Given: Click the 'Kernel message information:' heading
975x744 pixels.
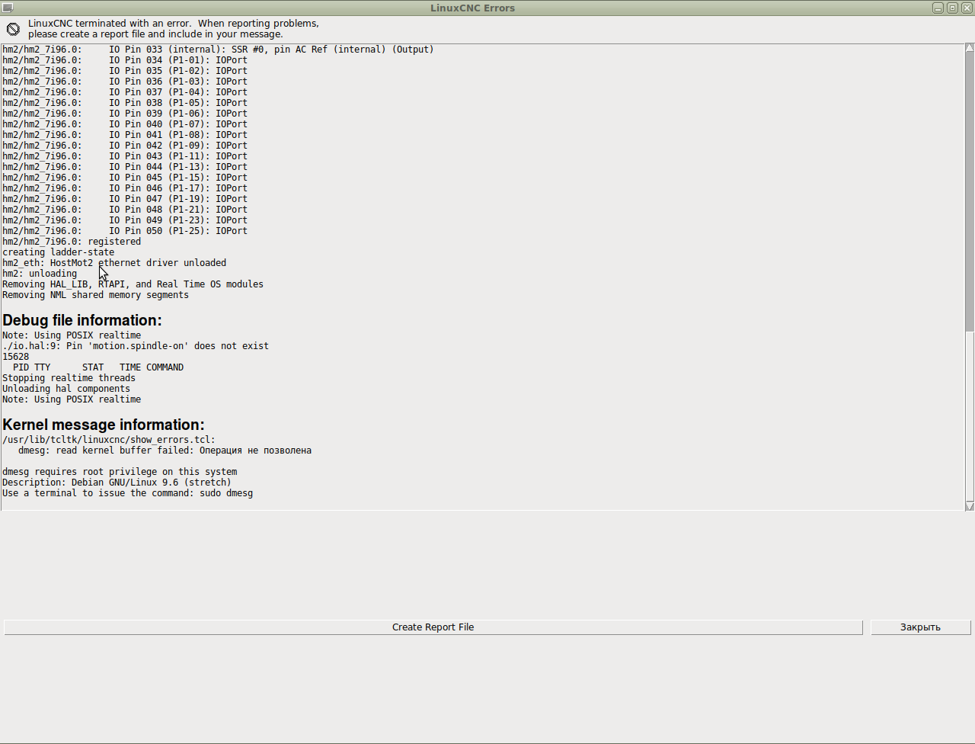Looking at the screenshot, I should pos(104,425).
